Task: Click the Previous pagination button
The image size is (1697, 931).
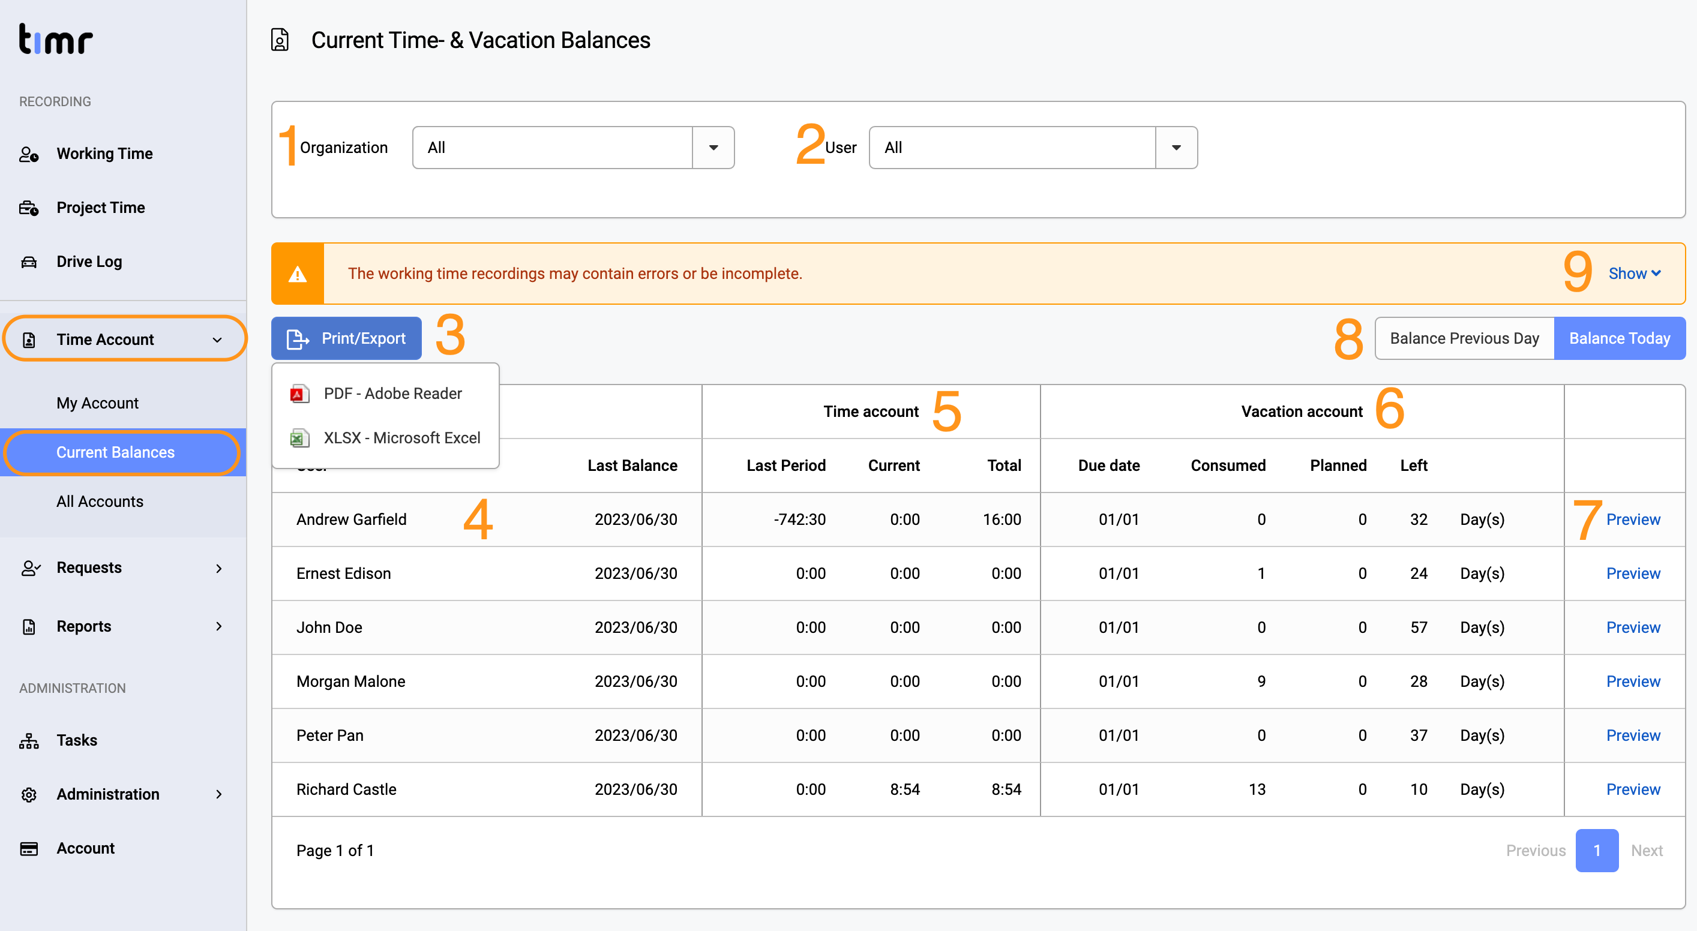Action: [x=1536, y=851]
